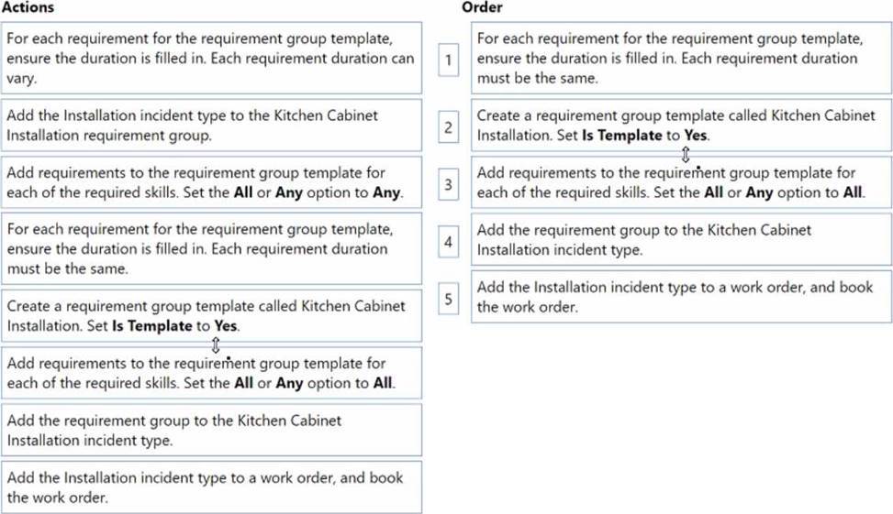Select 'Create a requirement group template' in Actions list
Image resolution: width=893 pixels, height=514 pixels.
(211, 315)
